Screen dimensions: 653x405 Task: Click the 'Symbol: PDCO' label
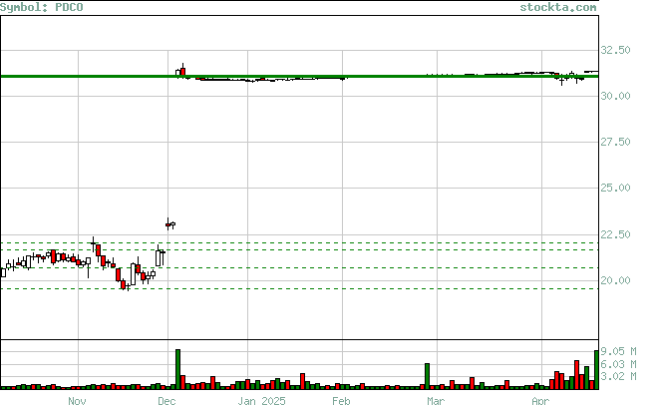42,7
